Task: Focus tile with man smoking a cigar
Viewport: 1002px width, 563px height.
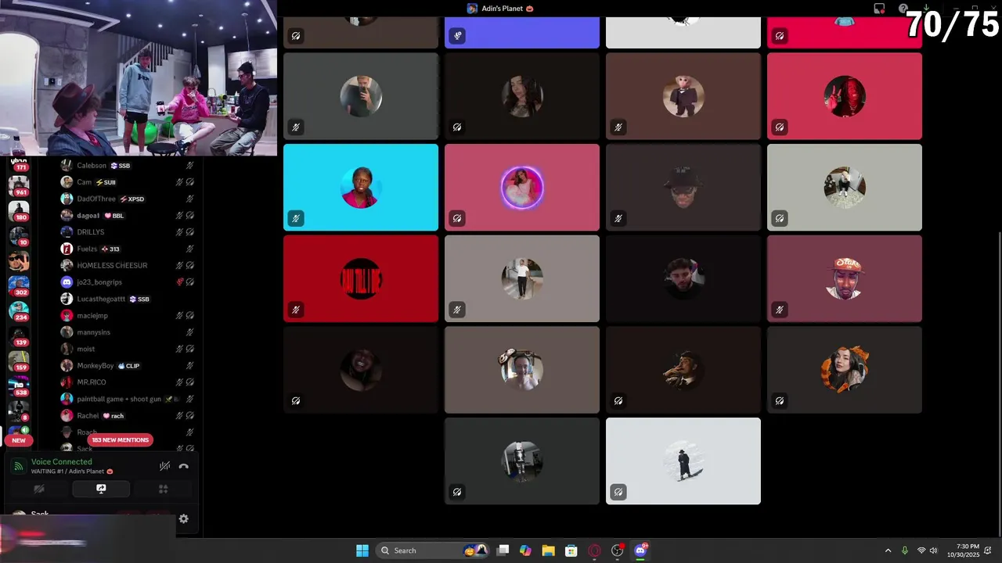Action: pos(683,370)
